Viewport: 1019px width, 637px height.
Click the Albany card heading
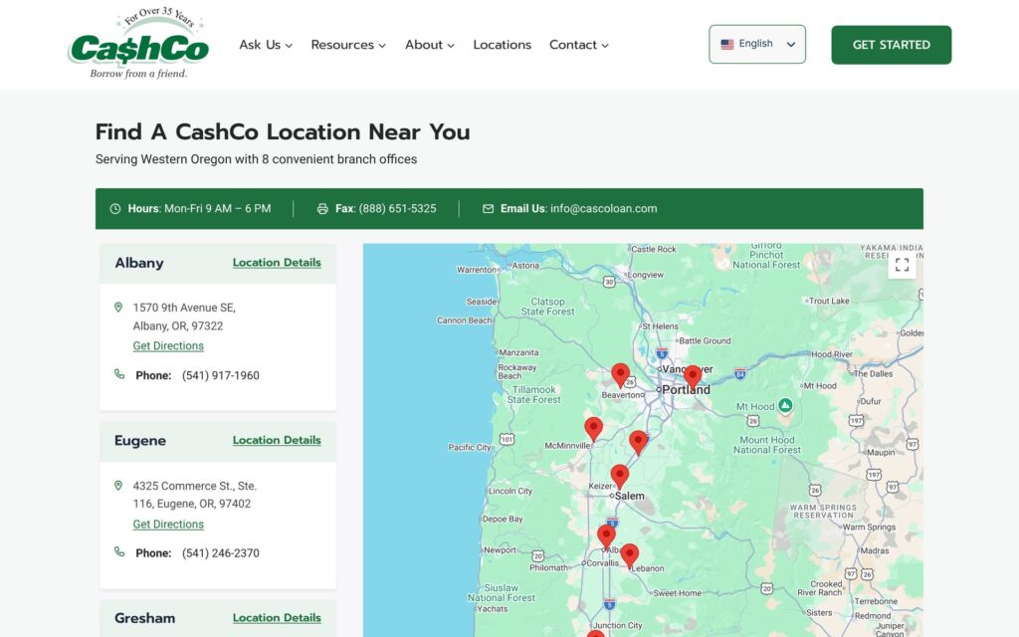[139, 263]
